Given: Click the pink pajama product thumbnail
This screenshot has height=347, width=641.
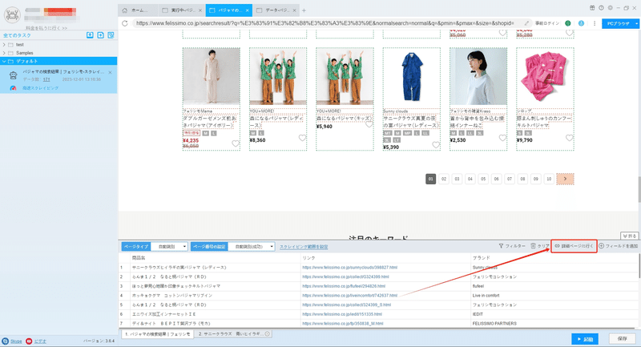Looking at the screenshot, I should click(545, 76).
